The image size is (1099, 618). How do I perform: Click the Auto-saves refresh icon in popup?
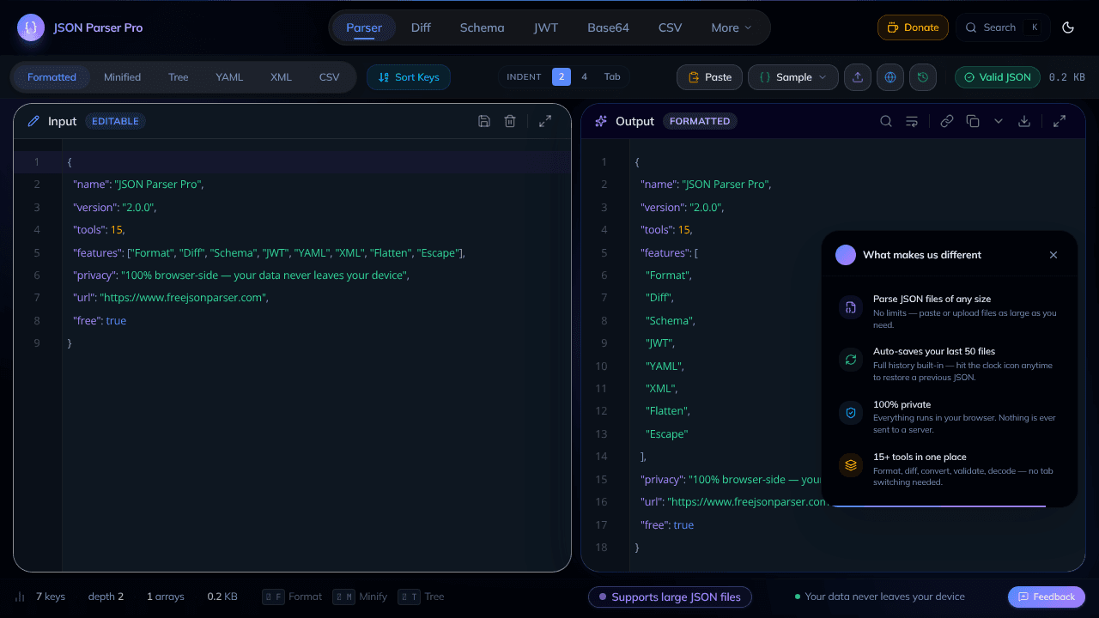coord(851,360)
